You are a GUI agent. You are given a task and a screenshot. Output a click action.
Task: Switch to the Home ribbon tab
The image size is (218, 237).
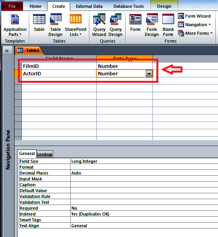click(35, 6)
